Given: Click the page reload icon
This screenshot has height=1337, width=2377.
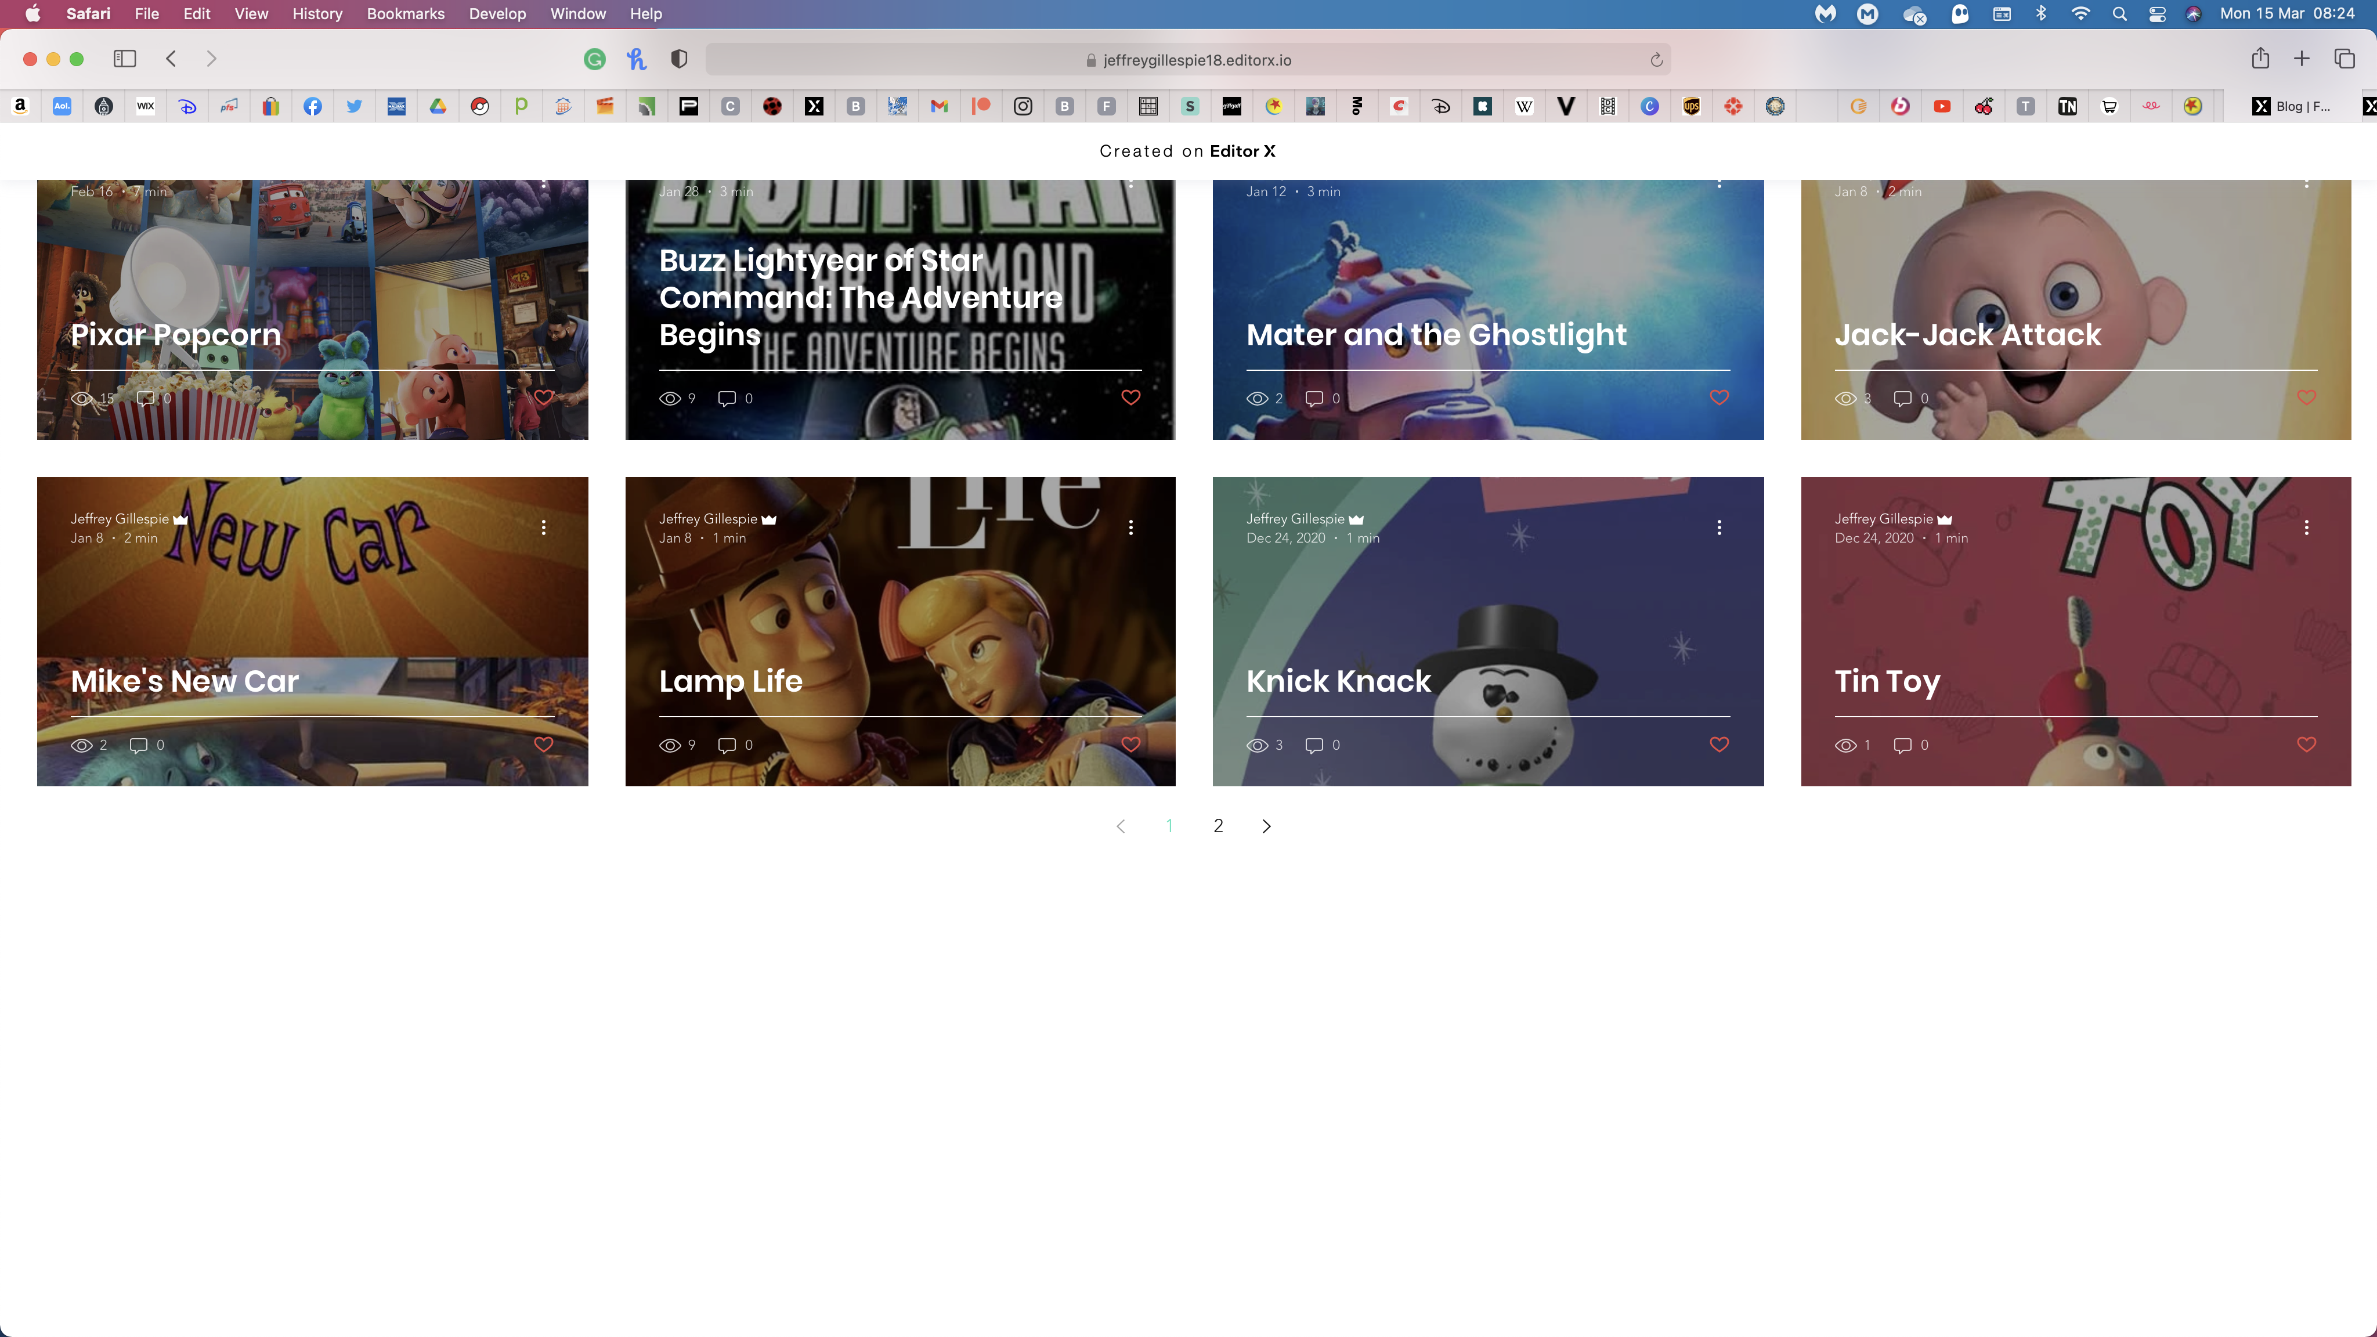Looking at the screenshot, I should point(1656,60).
